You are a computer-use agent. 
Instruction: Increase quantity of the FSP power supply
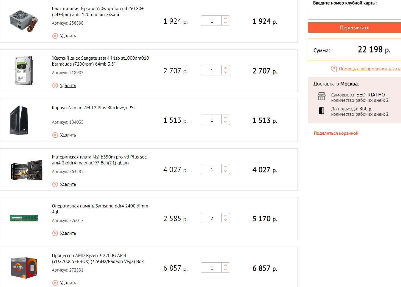tap(225, 18)
